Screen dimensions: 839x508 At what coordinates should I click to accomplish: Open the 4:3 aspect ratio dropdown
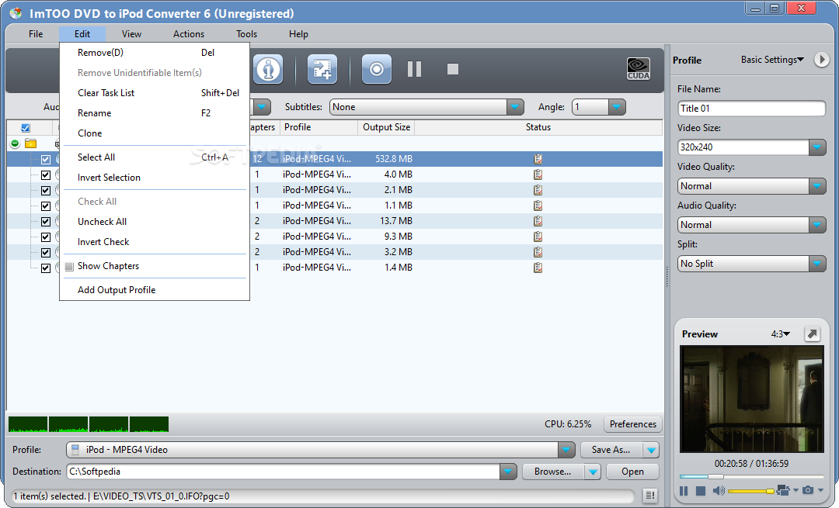tap(780, 333)
